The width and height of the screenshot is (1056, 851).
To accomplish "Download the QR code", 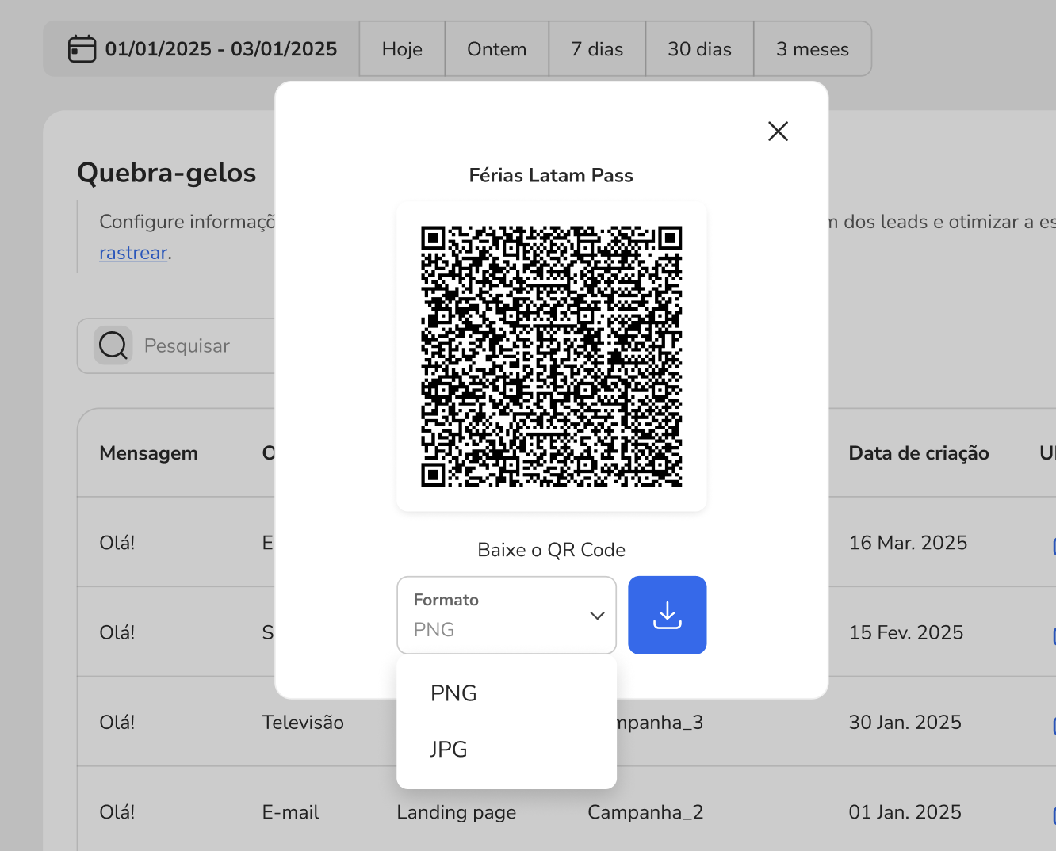I will click(667, 615).
